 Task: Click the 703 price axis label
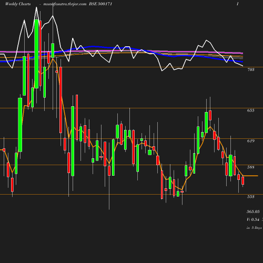[x=251, y=69]
